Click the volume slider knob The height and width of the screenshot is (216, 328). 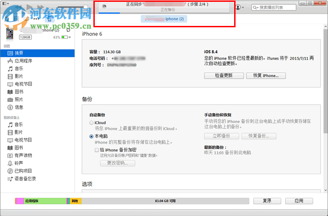pos(85,7)
